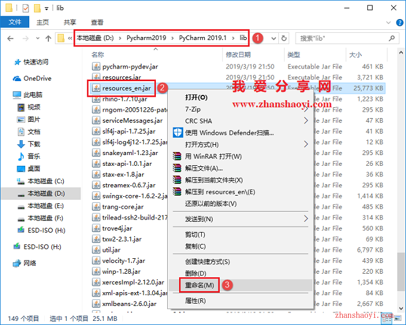Expand the 打开方式(H) submenu

[x=306, y=144]
